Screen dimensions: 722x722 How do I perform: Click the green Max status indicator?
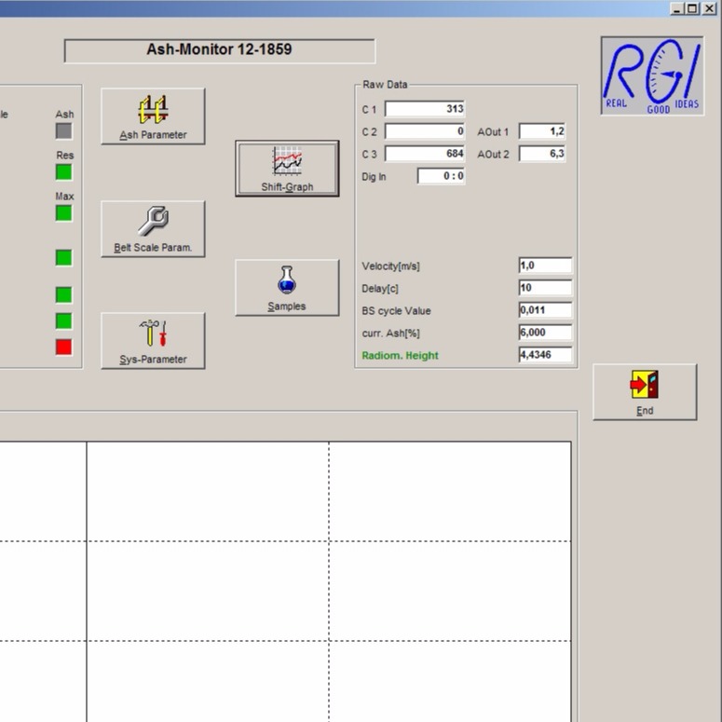coord(63,213)
